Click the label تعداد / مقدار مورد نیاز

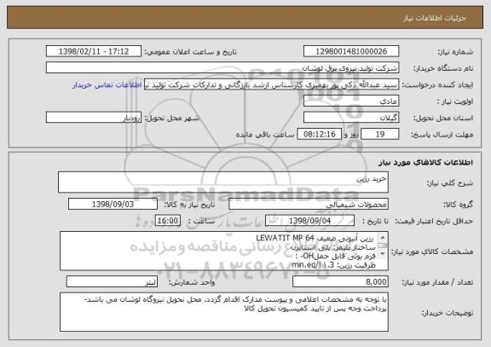(x=437, y=282)
